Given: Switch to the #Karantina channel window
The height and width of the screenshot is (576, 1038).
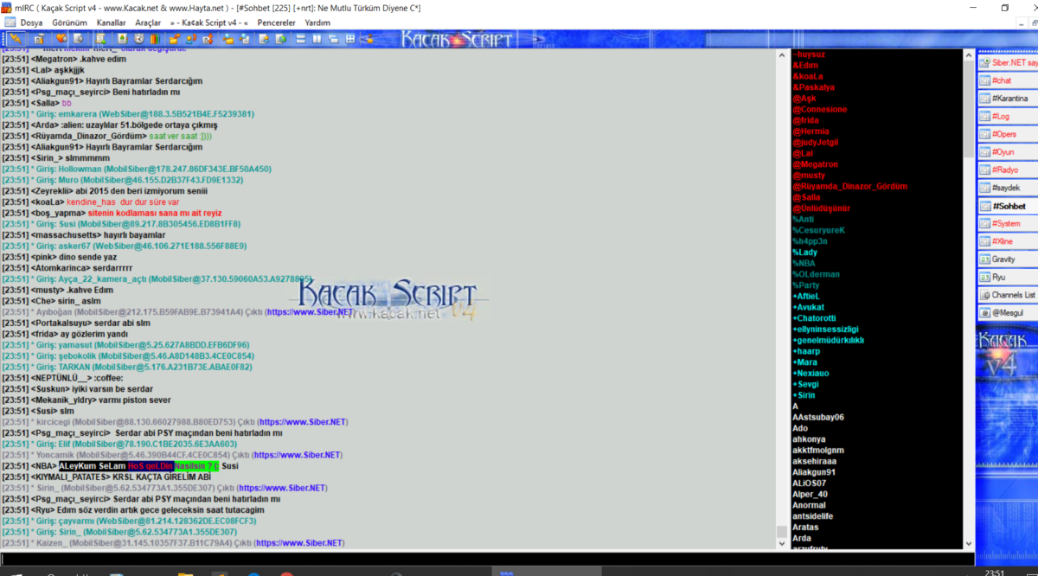Looking at the screenshot, I should pyautogui.click(x=1008, y=99).
